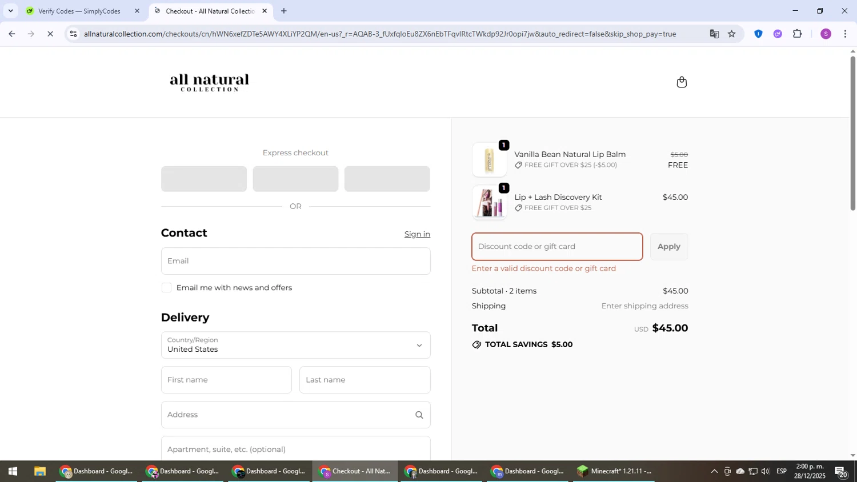Click the Enter shipping address text
Viewport: 857px width, 482px height.
pos(644,306)
